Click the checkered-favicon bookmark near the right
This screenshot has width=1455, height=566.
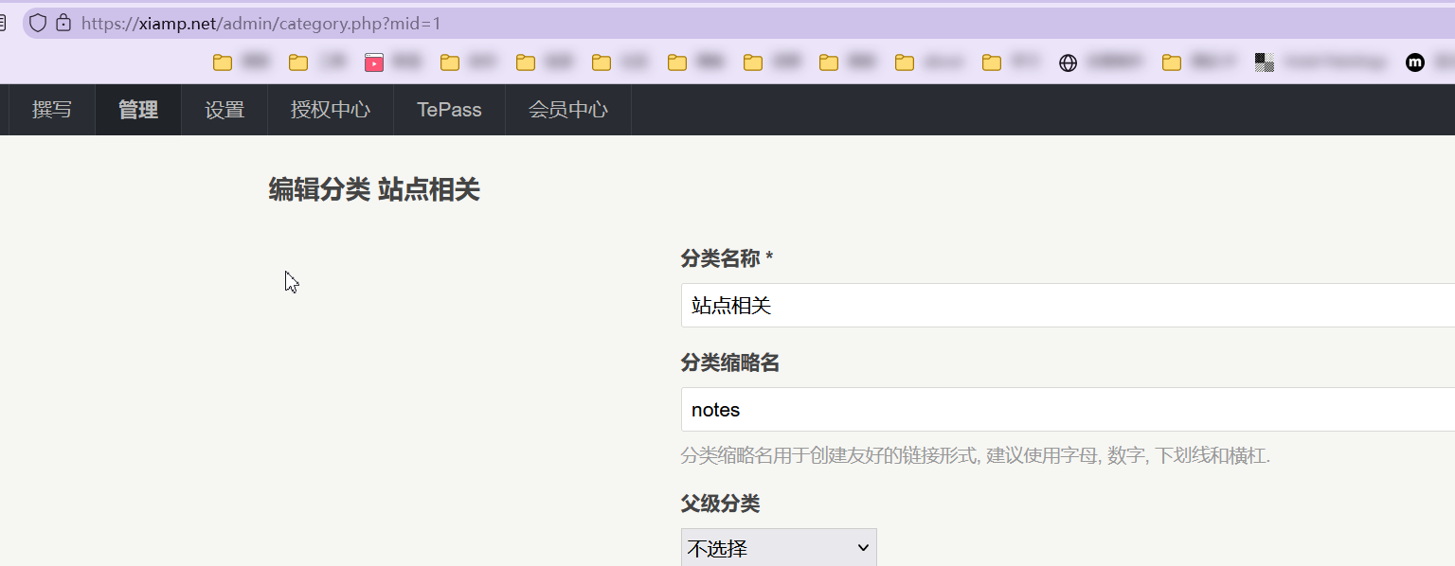[x=1264, y=62]
